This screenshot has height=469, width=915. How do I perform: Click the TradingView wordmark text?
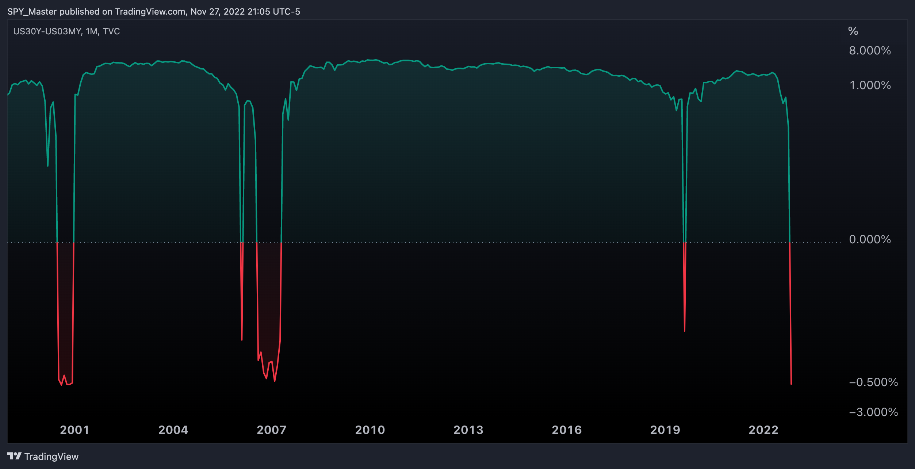pyautogui.click(x=51, y=457)
